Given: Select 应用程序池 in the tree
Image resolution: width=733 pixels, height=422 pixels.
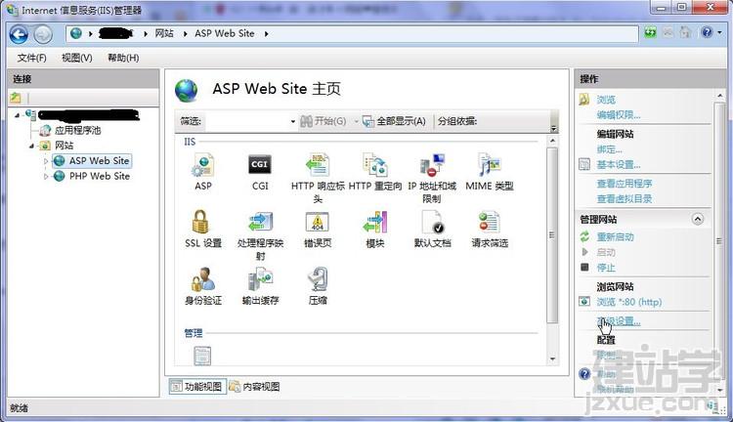Looking at the screenshot, I should coord(77,130).
